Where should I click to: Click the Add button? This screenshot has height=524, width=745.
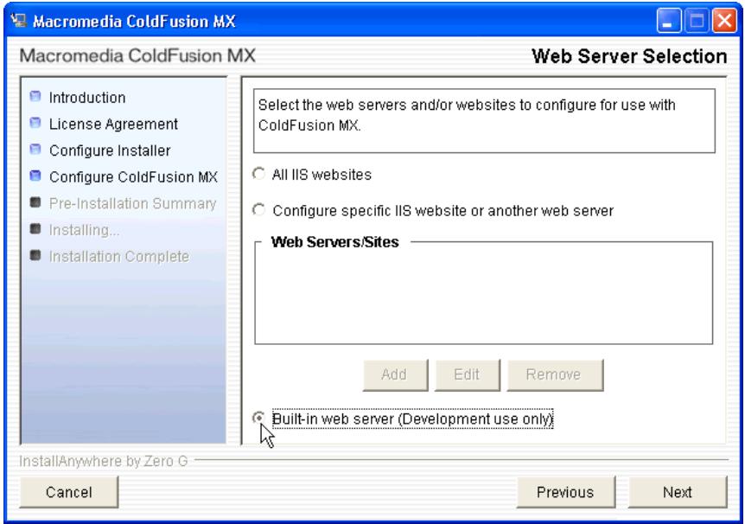coord(395,375)
